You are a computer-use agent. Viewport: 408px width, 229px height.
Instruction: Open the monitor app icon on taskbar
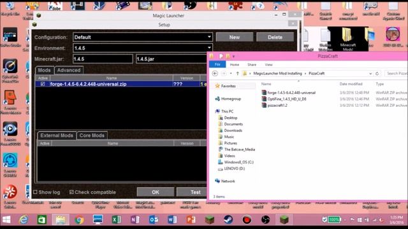click(x=98, y=220)
